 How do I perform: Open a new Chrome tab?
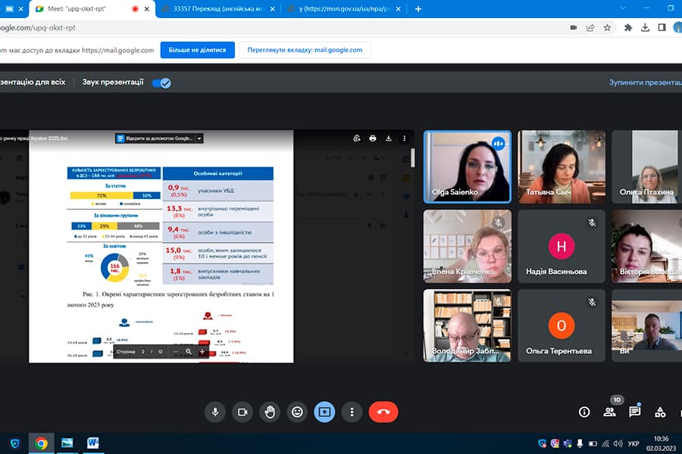[x=418, y=8]
